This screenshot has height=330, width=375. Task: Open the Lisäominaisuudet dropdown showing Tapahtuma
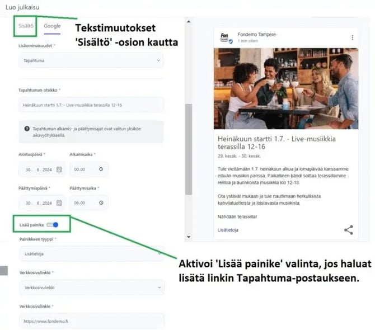tap(91, 60)
